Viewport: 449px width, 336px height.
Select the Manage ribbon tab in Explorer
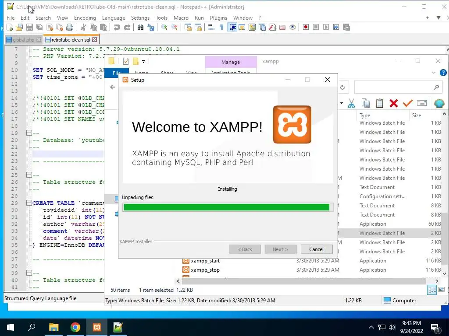tap(231, 62)
